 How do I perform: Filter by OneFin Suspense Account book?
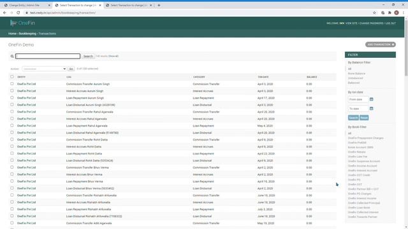[364, 161]
